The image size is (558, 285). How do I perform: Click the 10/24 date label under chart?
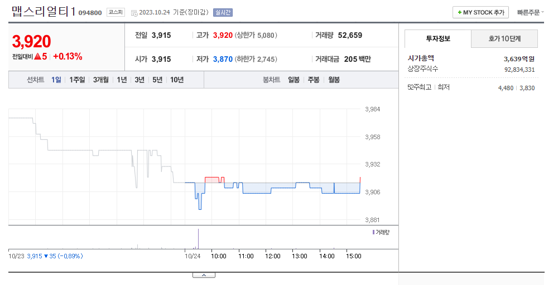pyautogui.click(x=193, y=256)
